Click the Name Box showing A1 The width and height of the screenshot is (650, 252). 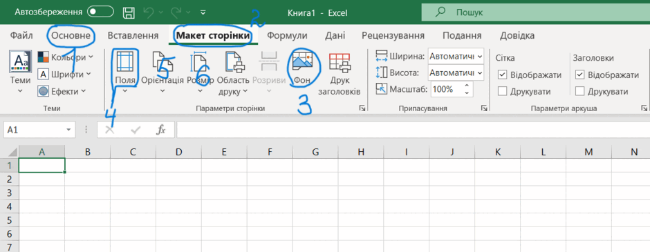click(x=35, y=130)
